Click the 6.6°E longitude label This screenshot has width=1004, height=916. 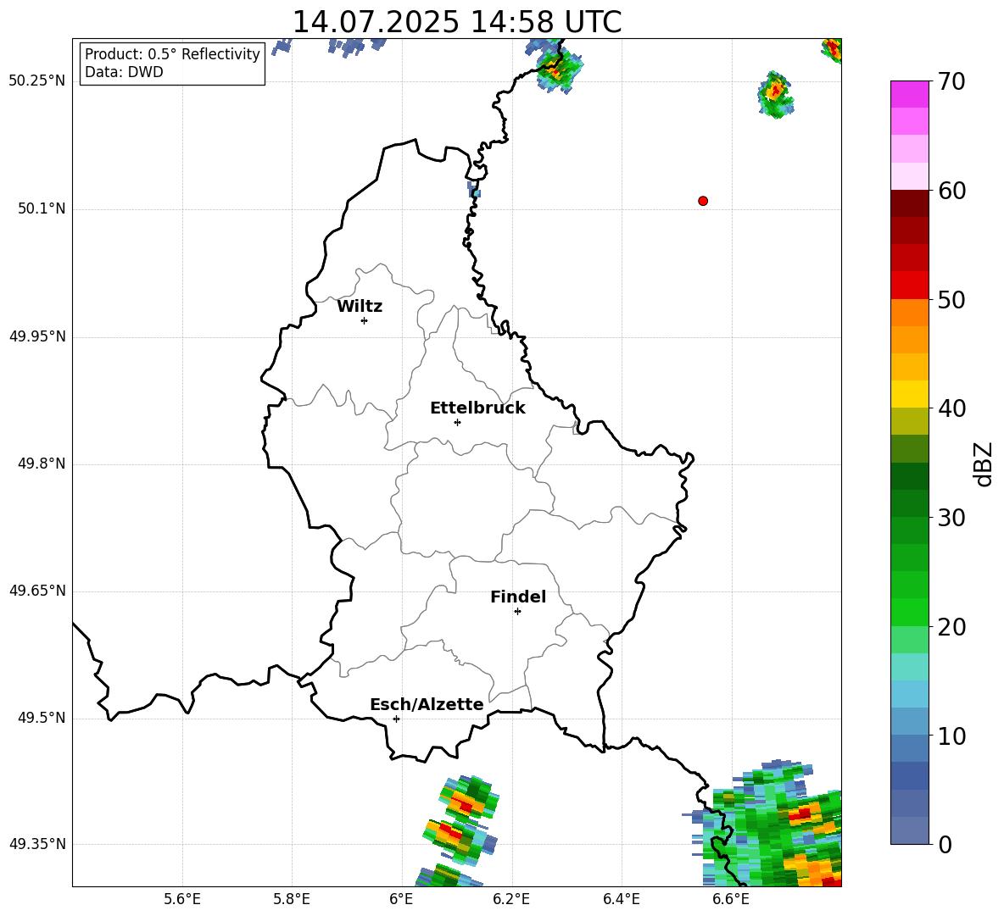731,899
